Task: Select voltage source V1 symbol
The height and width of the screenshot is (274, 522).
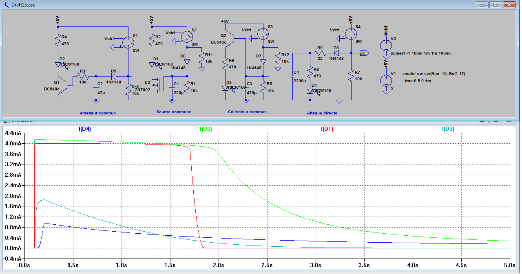Action: click(386, 80)
